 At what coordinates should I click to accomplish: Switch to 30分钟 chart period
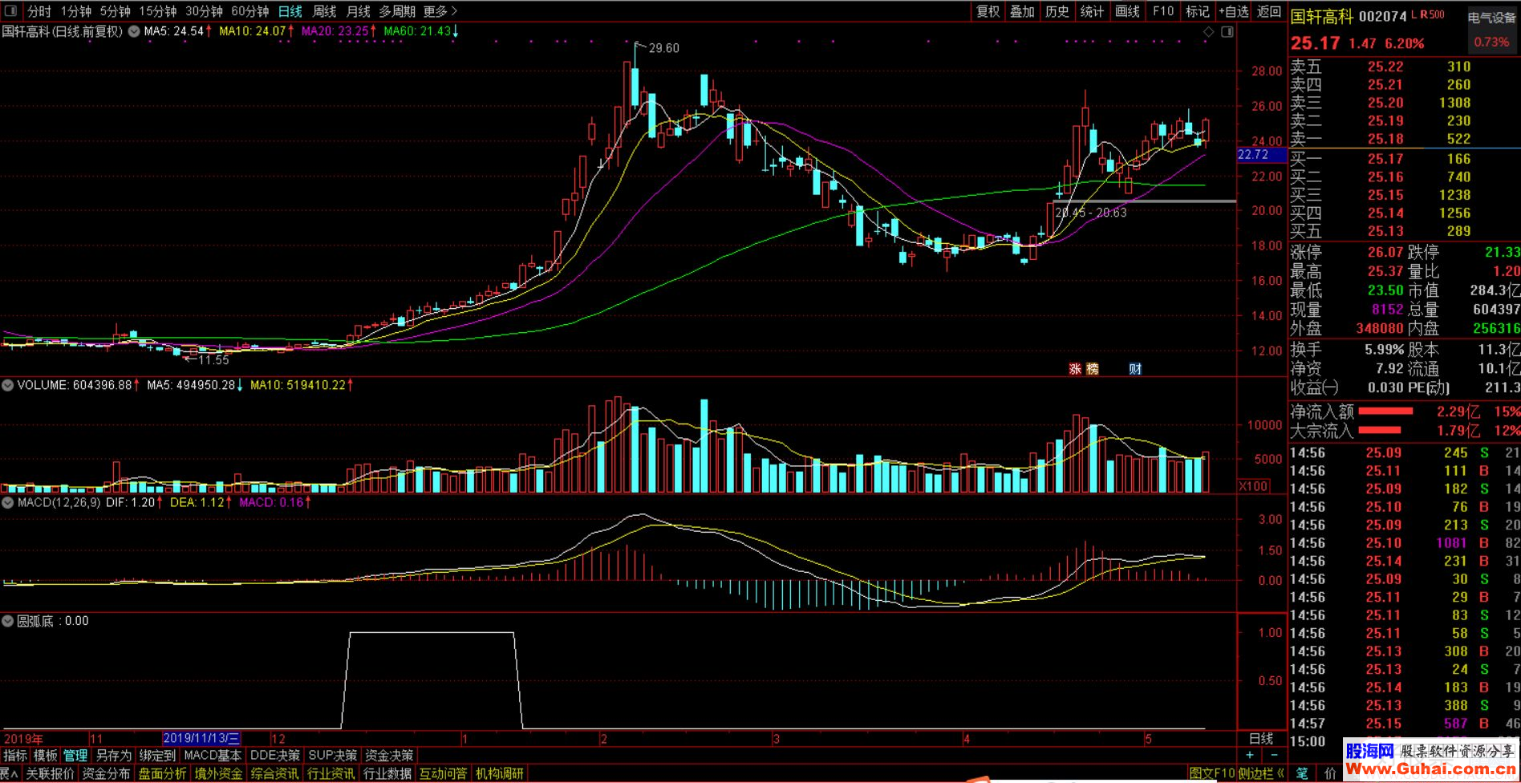(x=204, y=11)
